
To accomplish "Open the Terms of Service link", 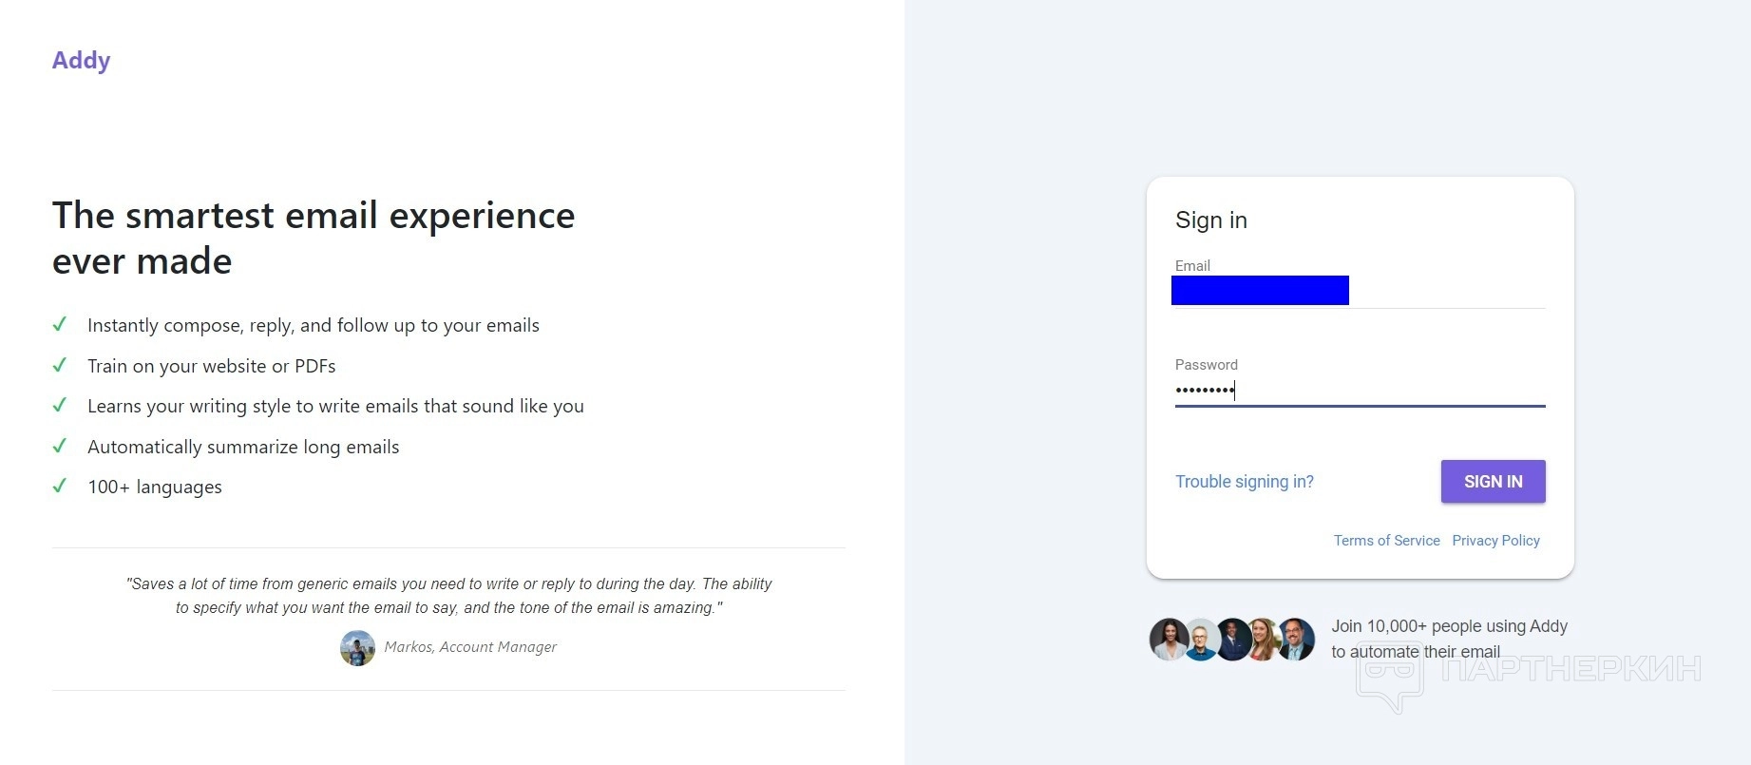I will (1386, 540).
